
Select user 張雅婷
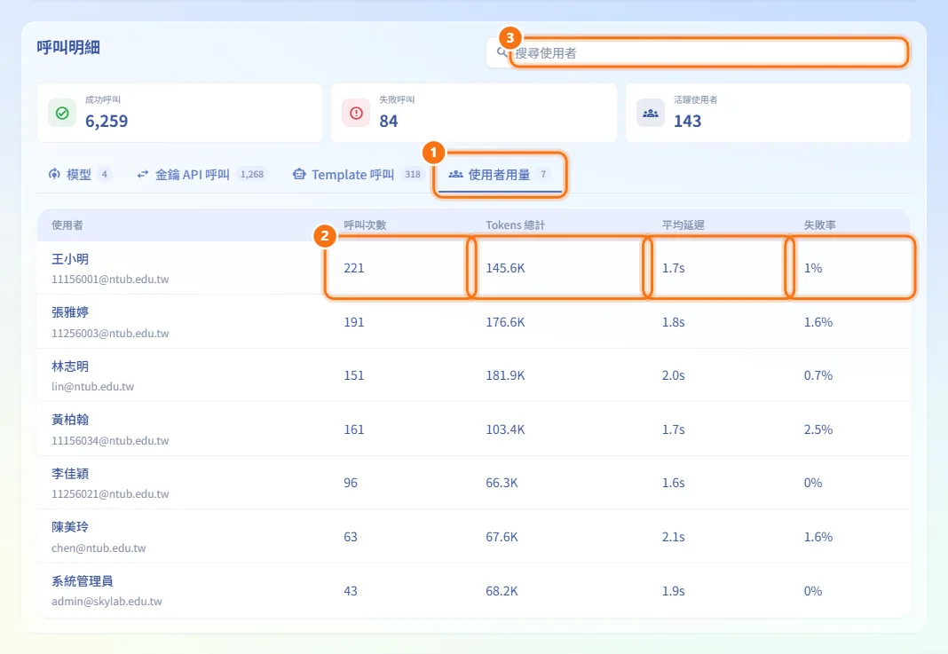pos(70,311)
